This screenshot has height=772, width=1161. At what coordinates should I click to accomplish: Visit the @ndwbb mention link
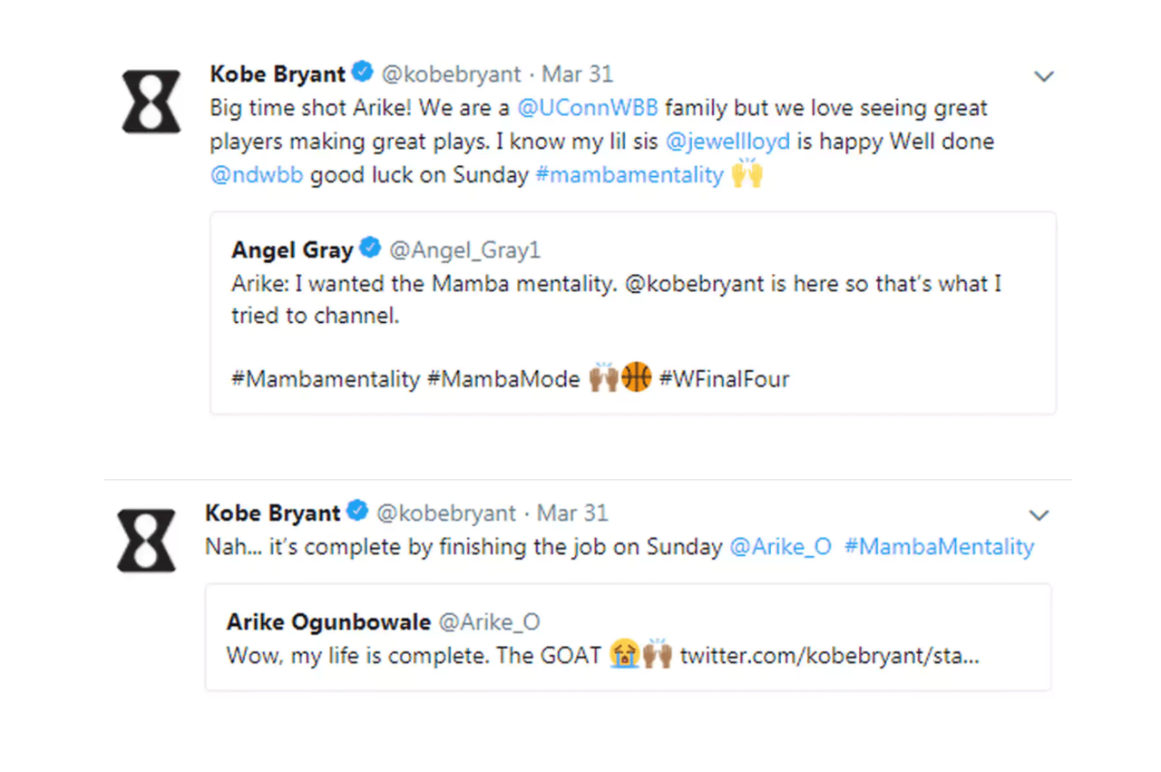point(257,175)
